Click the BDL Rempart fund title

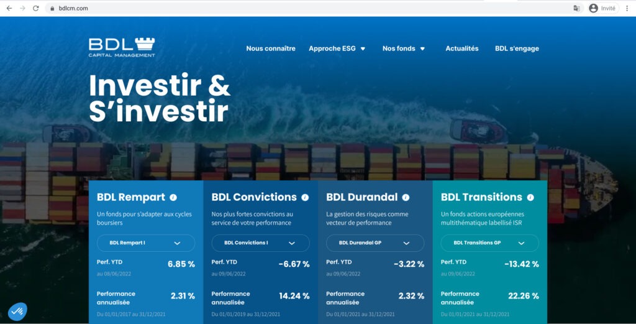point(131,197)
